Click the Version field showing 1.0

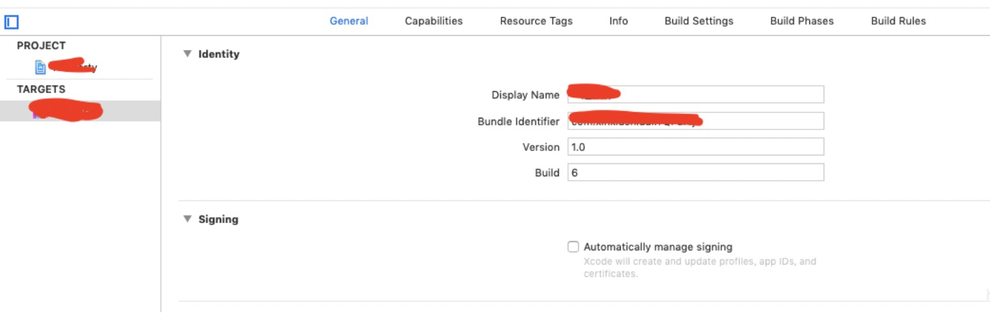tap(696, 146)
